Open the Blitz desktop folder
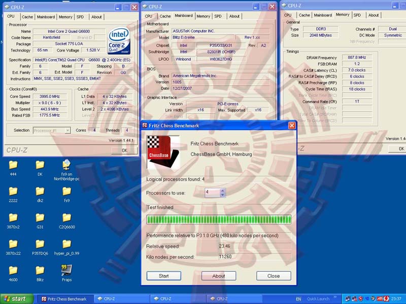 point(40,273)
